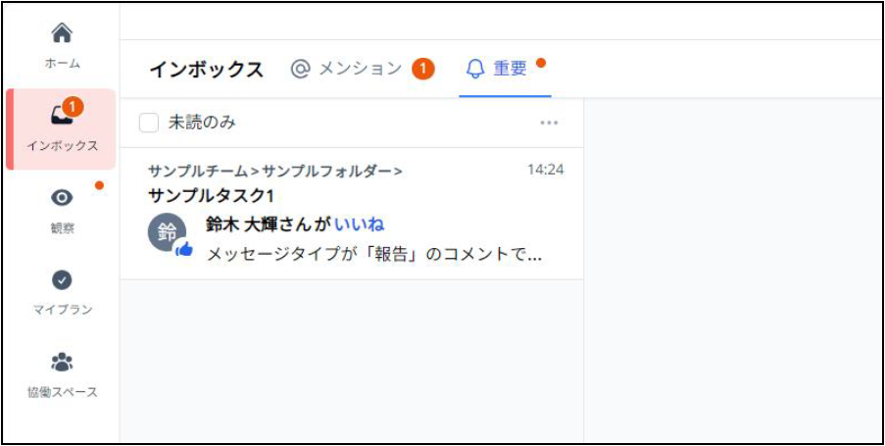Click the blue thumbs-up badge on avatar
The height and width of the screenshot is (446, 885).
pyautogui.click(x=183, y=251)
